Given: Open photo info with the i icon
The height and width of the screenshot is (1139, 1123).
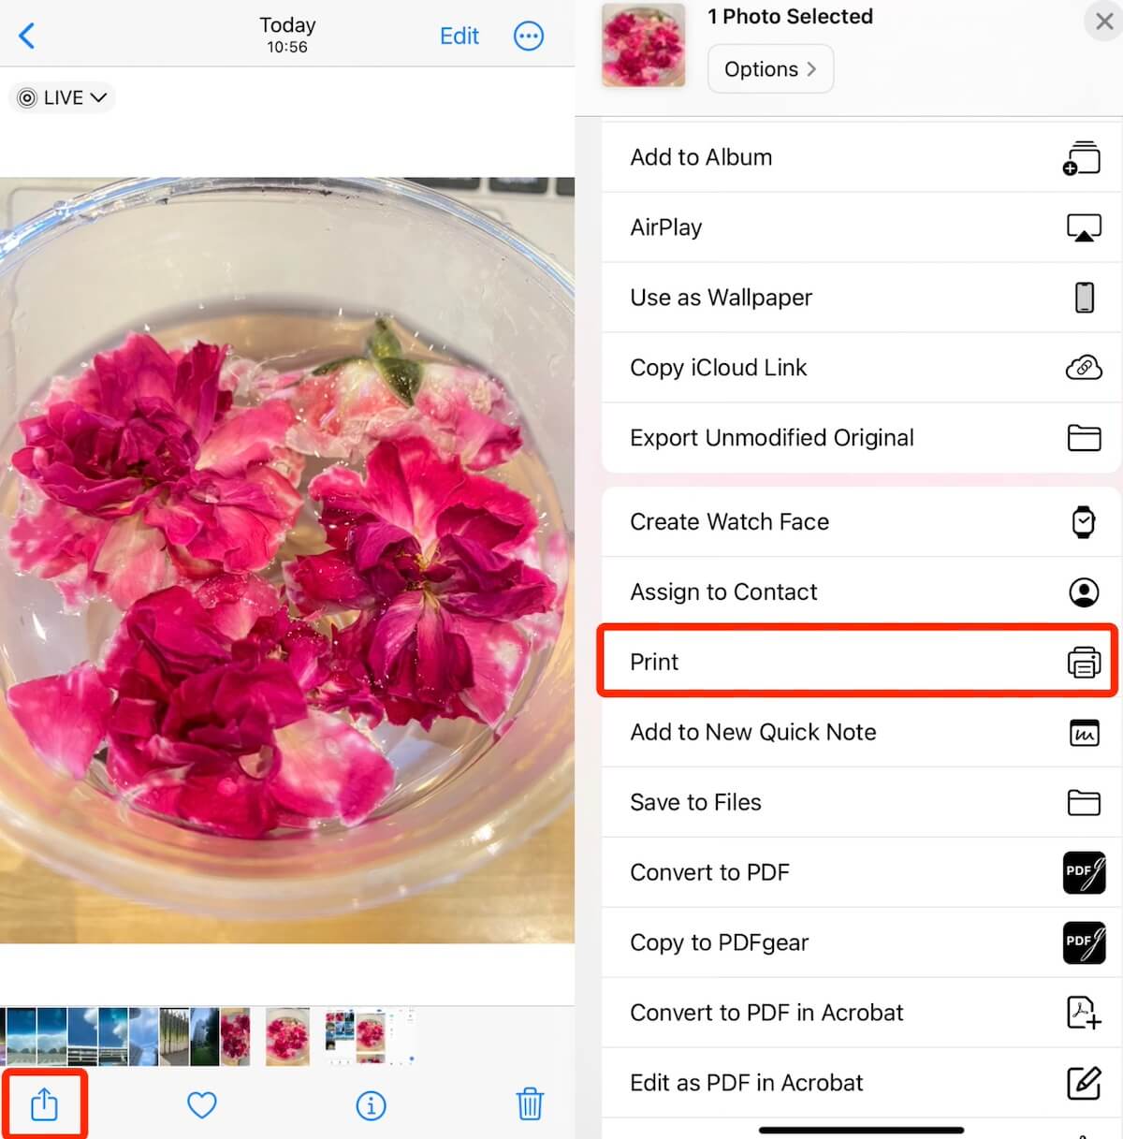Looking at the screenshot, I should pos(371,1105).
